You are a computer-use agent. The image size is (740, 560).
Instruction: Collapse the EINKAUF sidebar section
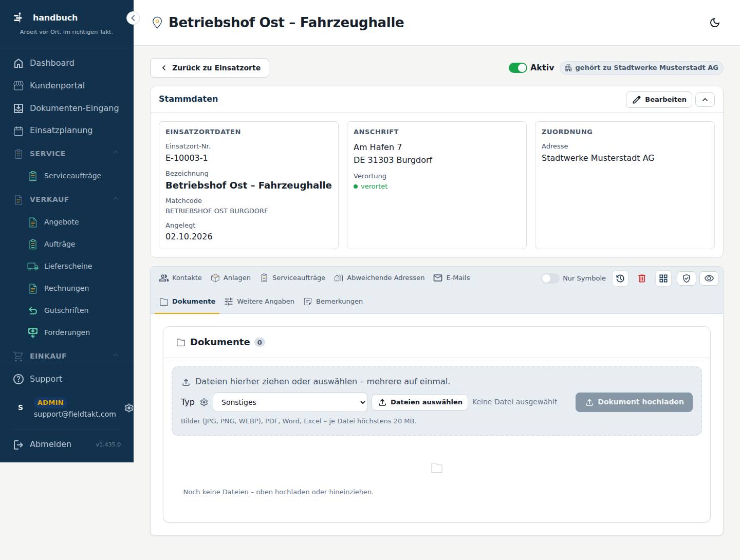pos(67,356)
